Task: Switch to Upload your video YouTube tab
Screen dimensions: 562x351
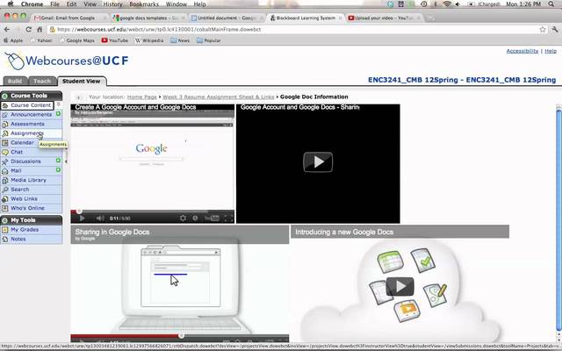Action: point(383,18)
